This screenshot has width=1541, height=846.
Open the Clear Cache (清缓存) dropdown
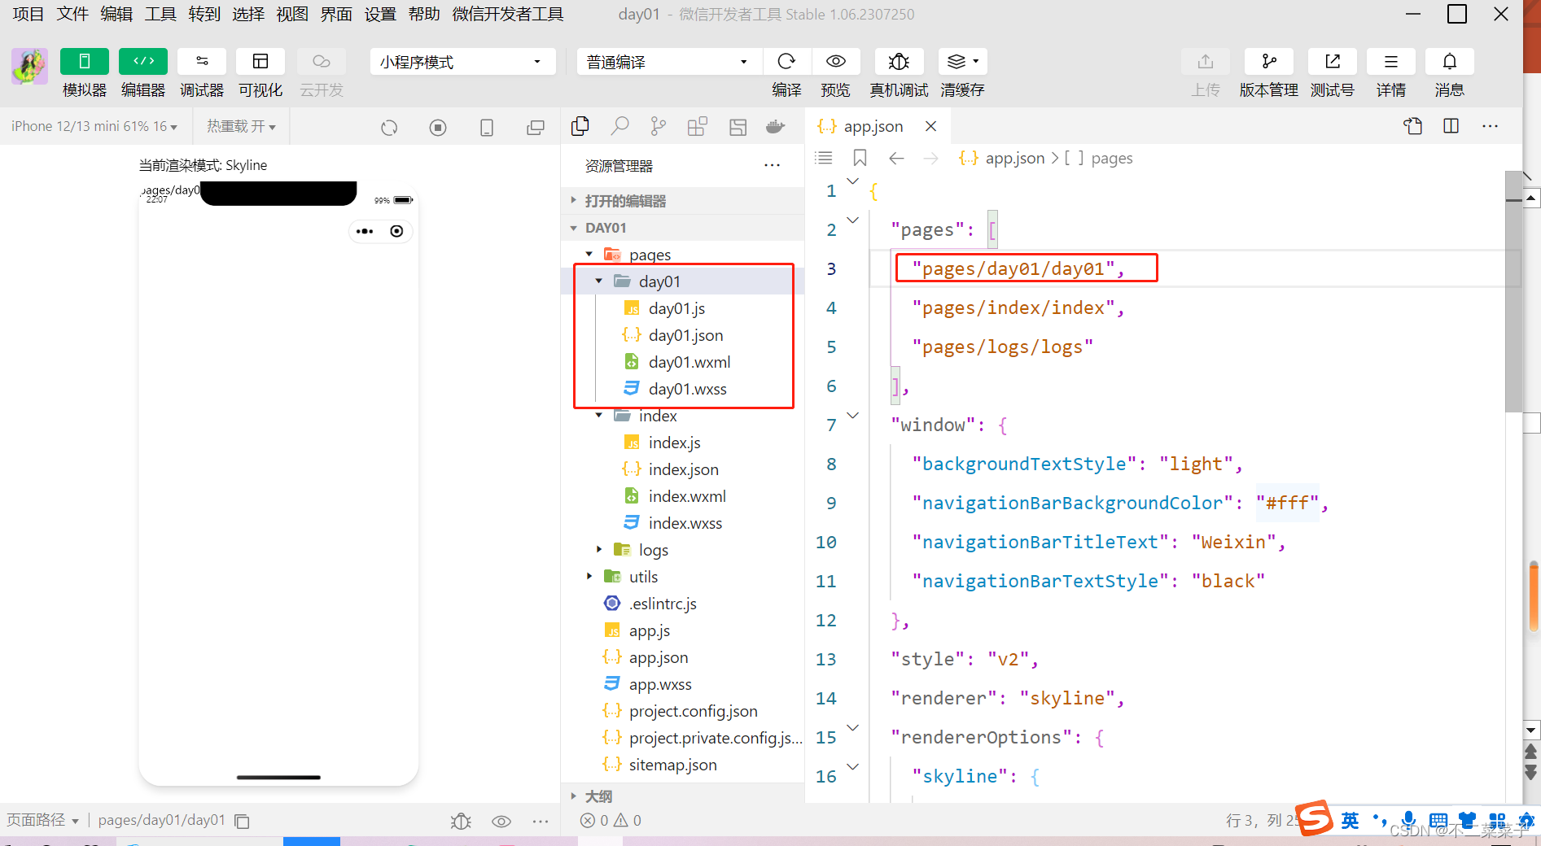[x=963, y=62]
